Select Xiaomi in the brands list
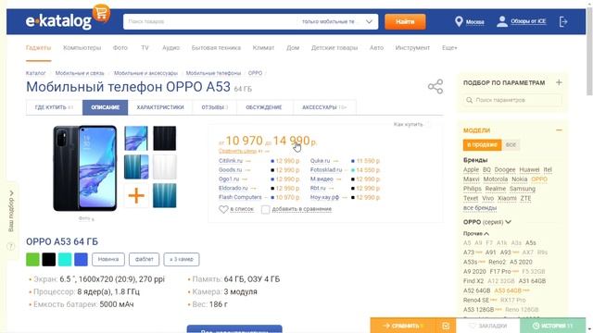This screenshot has width=593, height=333. [507, 198]
